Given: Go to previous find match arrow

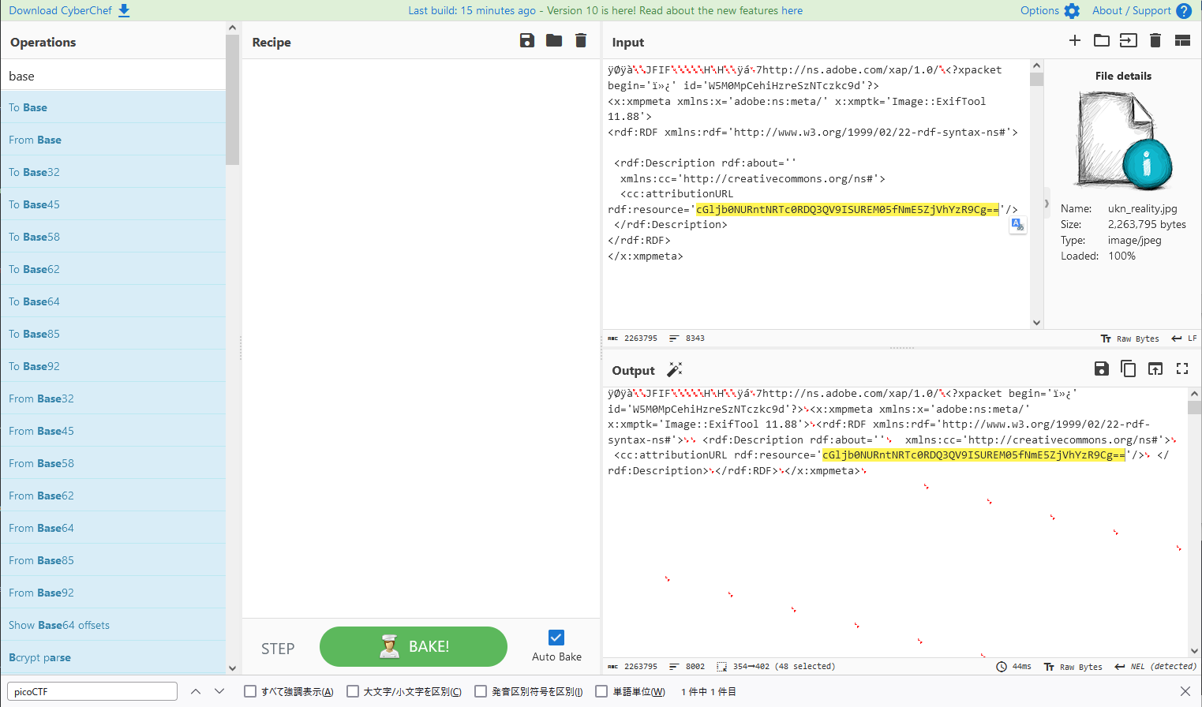Looking at the screenshot, I should tap(196, 691).
